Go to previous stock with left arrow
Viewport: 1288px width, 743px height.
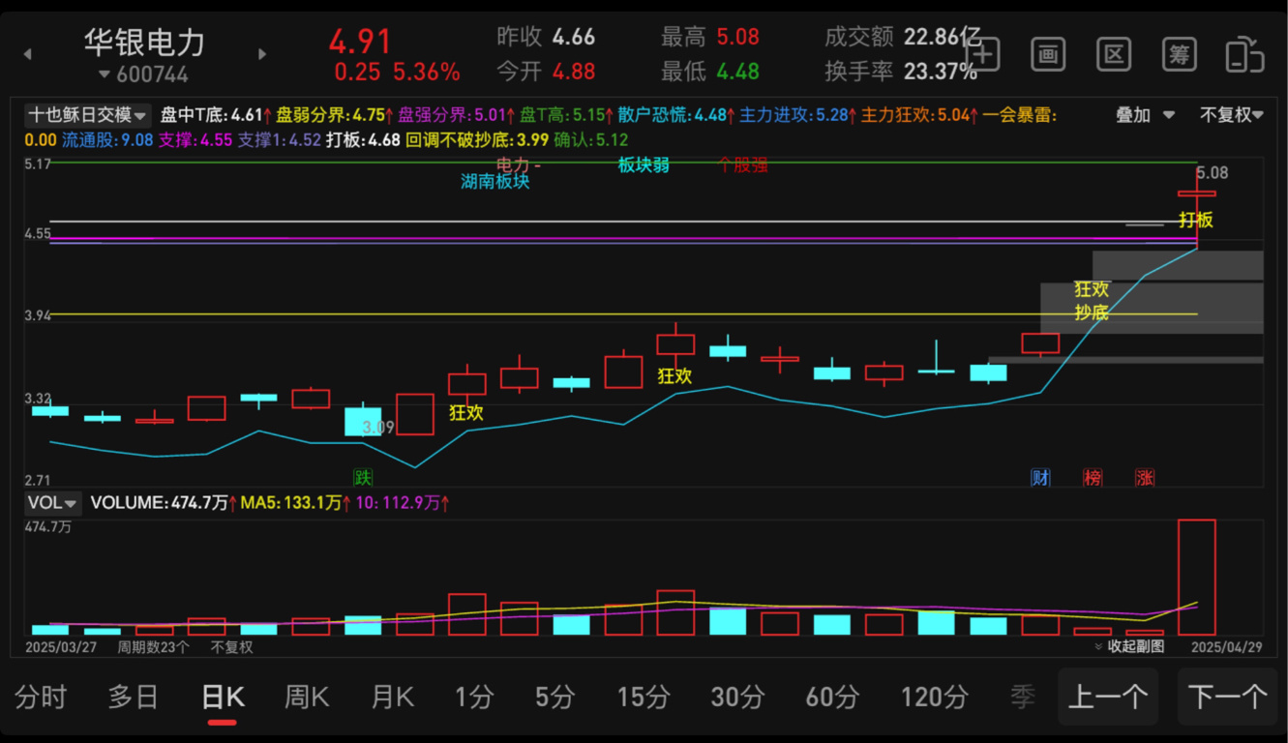(x=27, y=54)
